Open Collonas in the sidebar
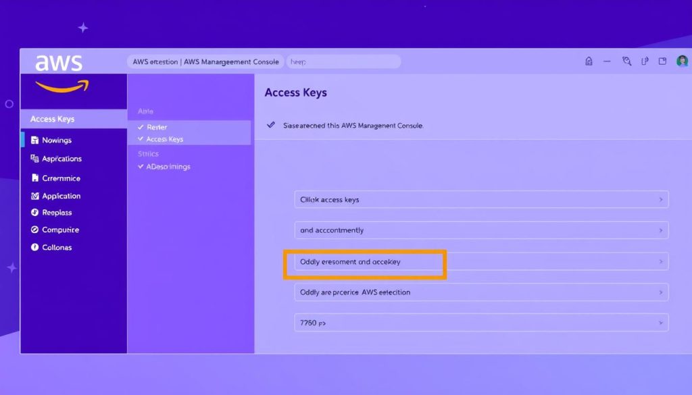 click(x=57, y=247)
